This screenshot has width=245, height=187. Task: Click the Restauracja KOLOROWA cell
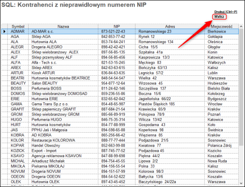pos(63,140)
